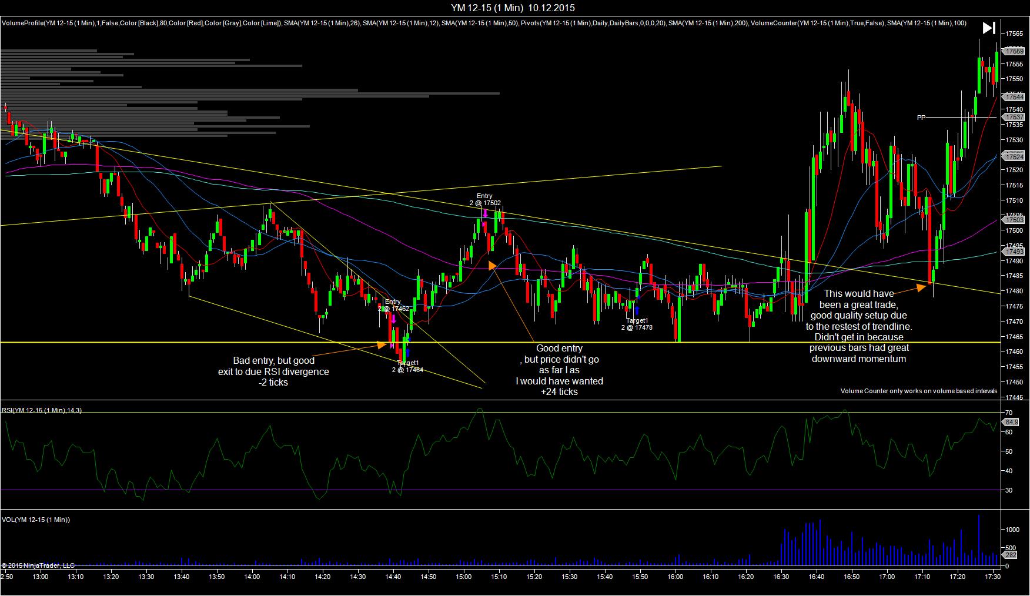This screenshot has width=1030, height=596.
Task: Click the 17:30 time axis label
Action: 993,577
